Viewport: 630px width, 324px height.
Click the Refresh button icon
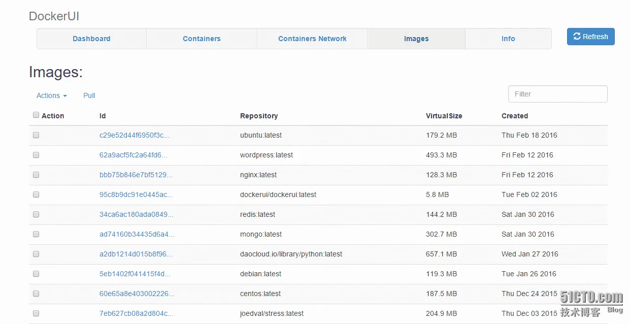pos(577,37)
